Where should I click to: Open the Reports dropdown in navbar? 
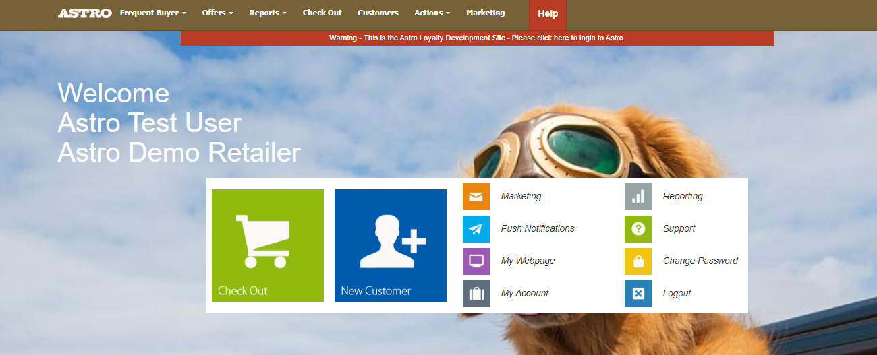pyautogui.click(x=267, y=13)
